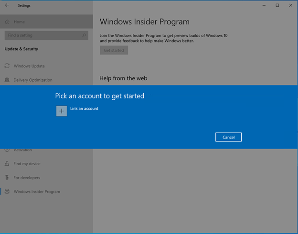Click the Link an account label

pos(84,108)
